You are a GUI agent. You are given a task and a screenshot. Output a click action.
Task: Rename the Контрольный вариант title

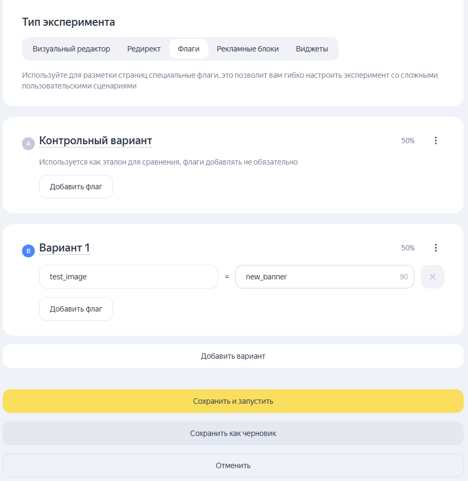(x=95, y=141)
